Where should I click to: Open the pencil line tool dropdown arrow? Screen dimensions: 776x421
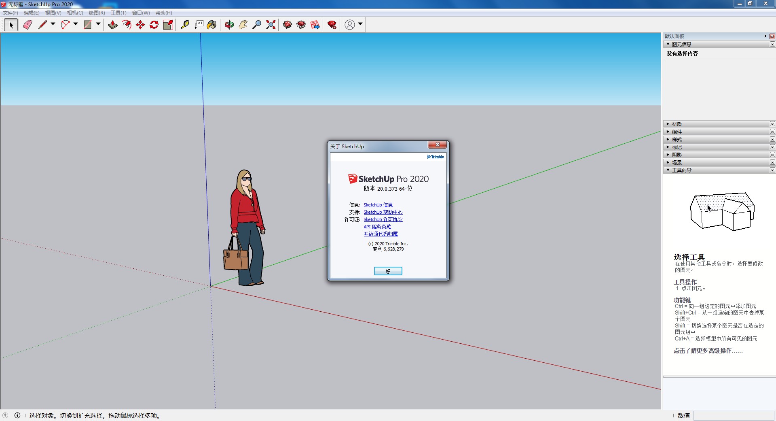click(53, 24)
